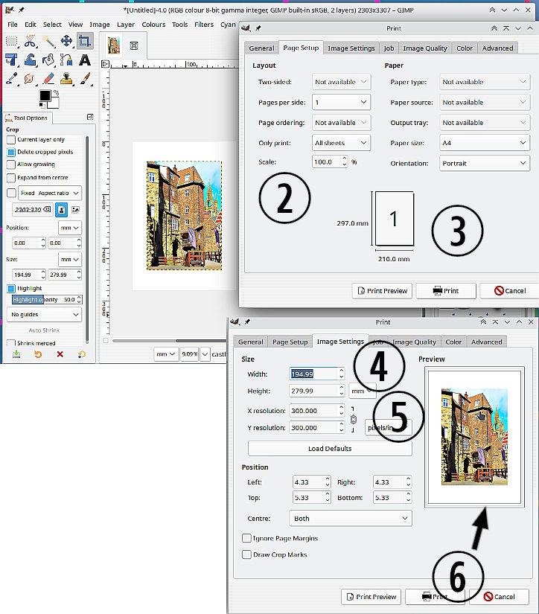539x614 pixels.
Task: Close the image tab with the X icon
Action: coord(133,46)
